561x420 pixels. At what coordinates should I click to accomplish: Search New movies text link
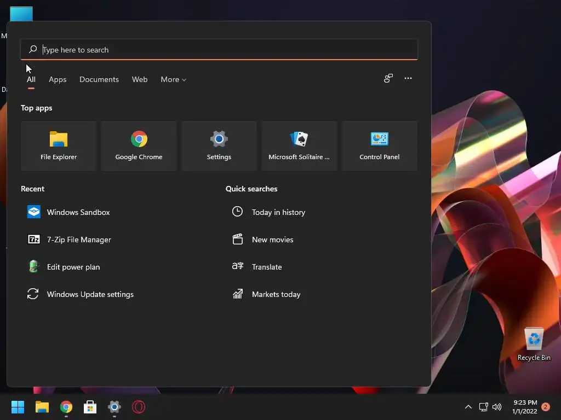[x=273, y=240]
